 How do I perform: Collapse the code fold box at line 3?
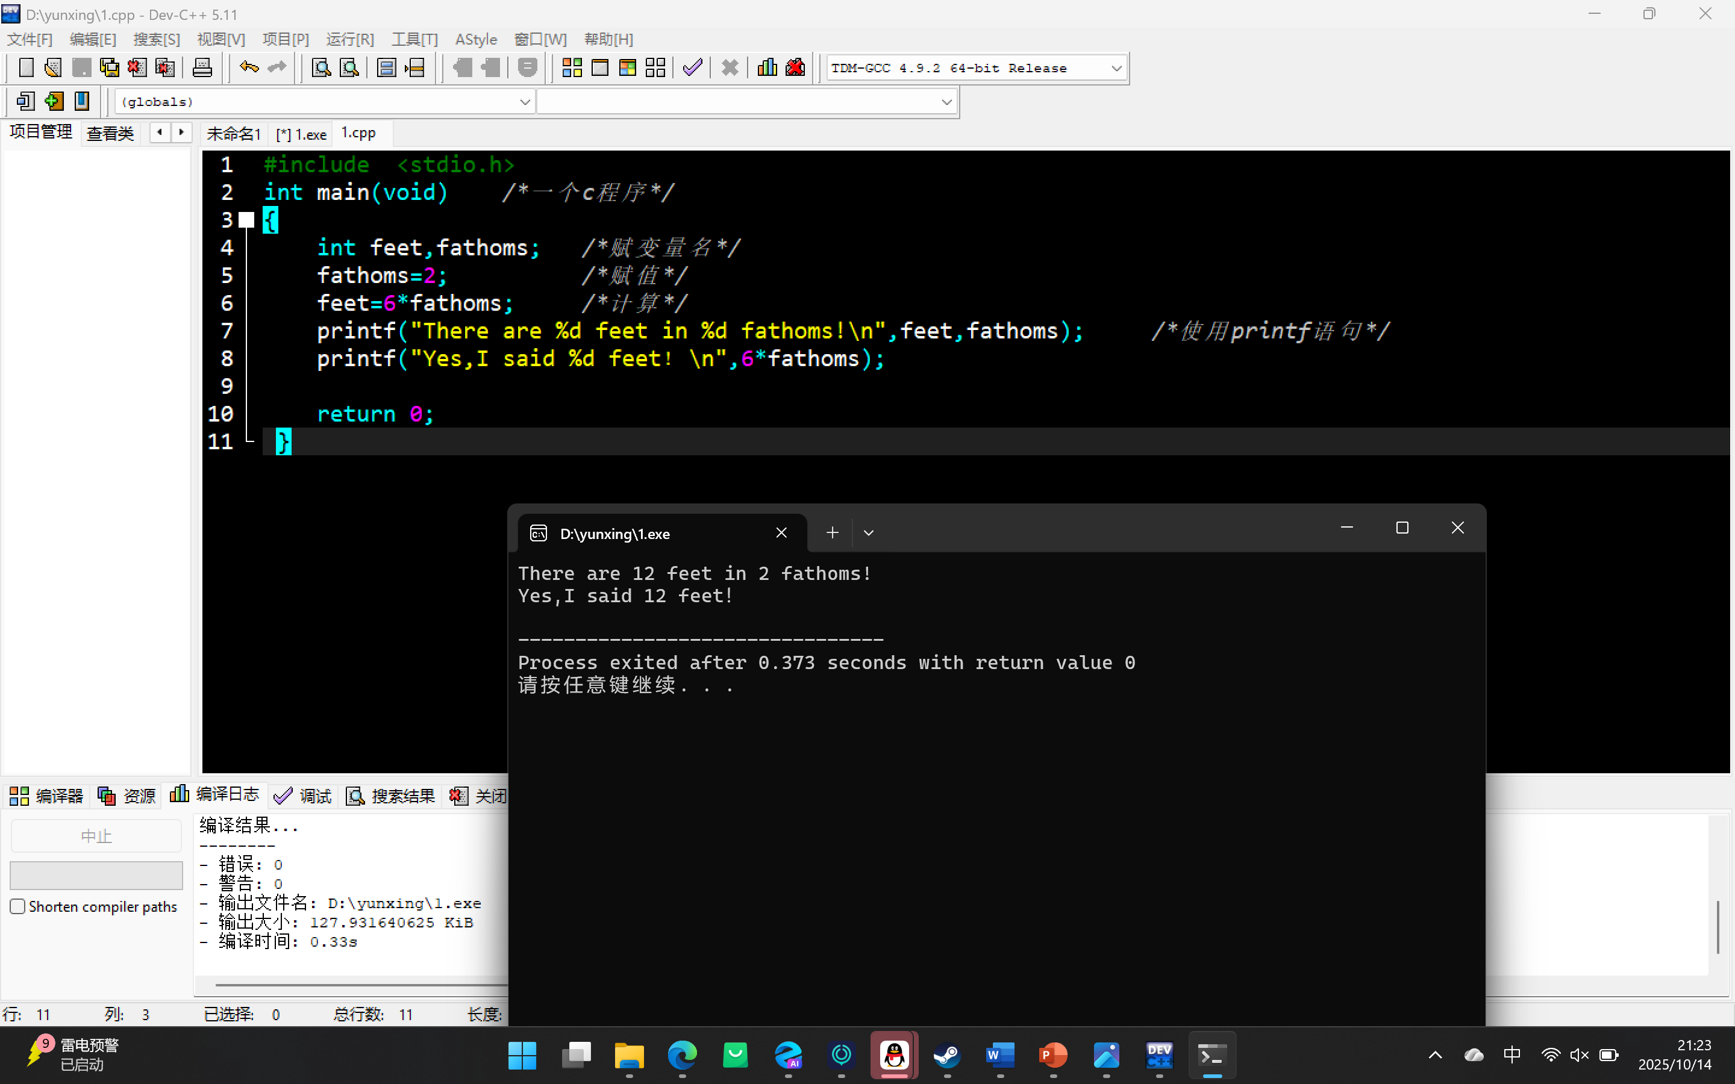click(x=246, y=220)
